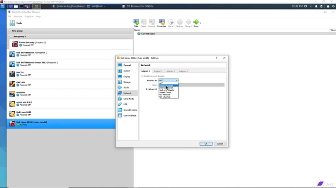The width and height of the screenshot is (336, 188).
Task: Click the Parrot Security VM icon
Action: point(15,44)
